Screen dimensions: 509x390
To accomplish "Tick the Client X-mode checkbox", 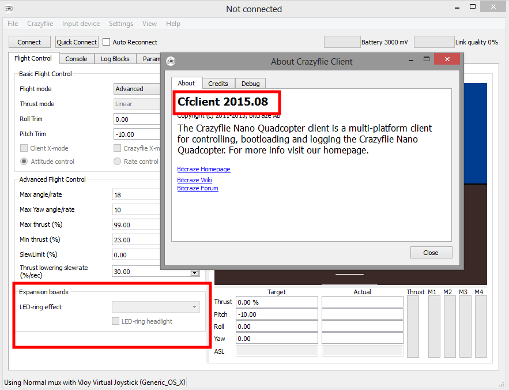I will [24, 148].
